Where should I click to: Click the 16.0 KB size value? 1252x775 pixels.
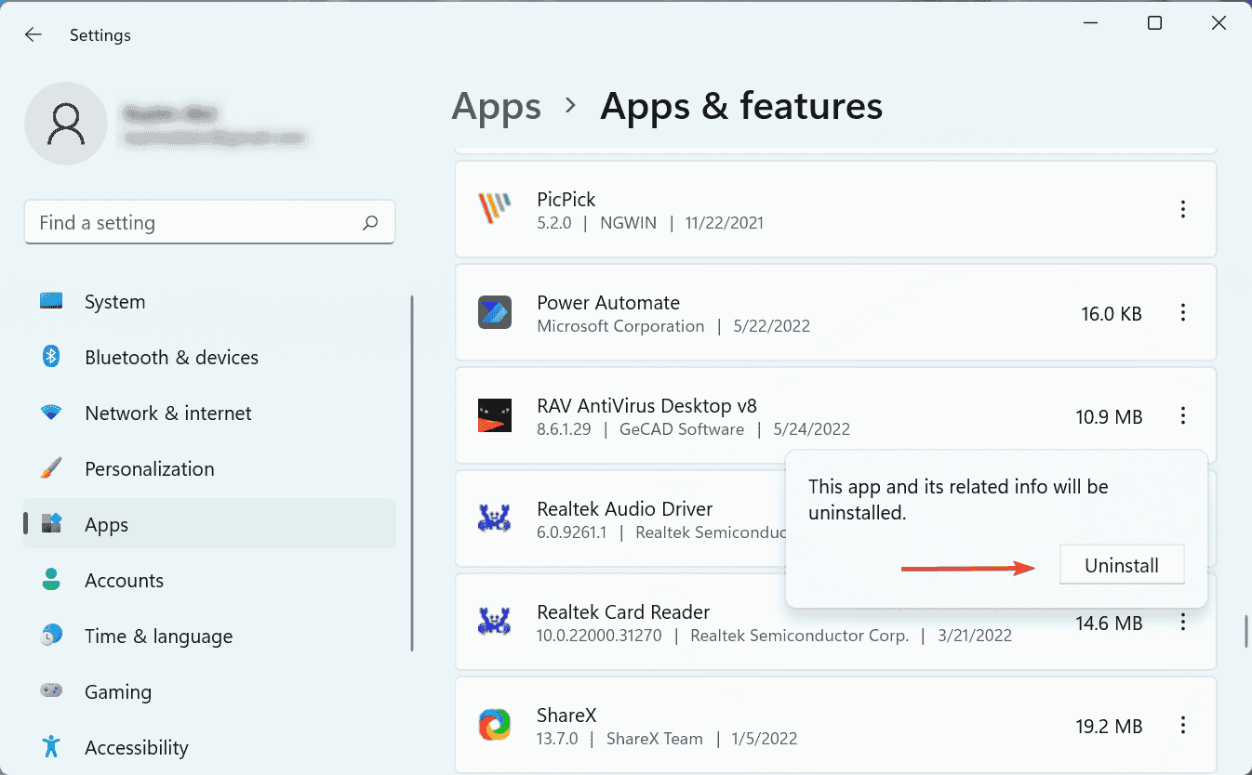point(1112,314)
